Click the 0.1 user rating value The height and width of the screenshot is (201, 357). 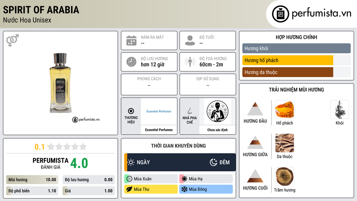[x=40, y=147]
